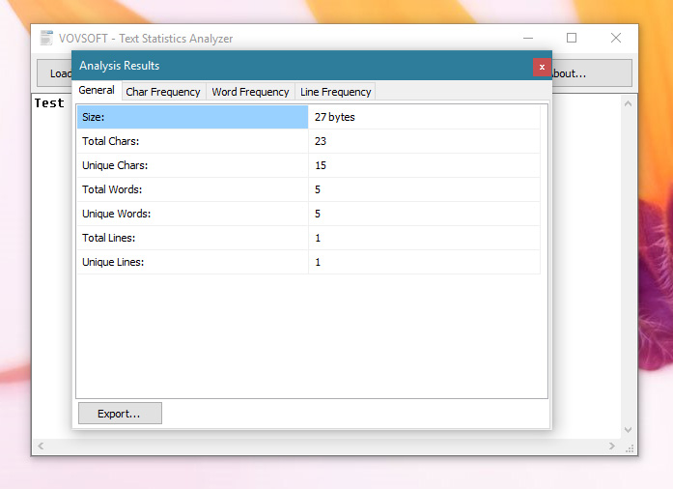Select the Total Chars: row label
This screenshot has height=489, width=673.
pyautogui.click(x=193, y=141)
